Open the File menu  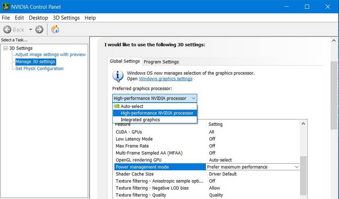[x=6, y=18]
